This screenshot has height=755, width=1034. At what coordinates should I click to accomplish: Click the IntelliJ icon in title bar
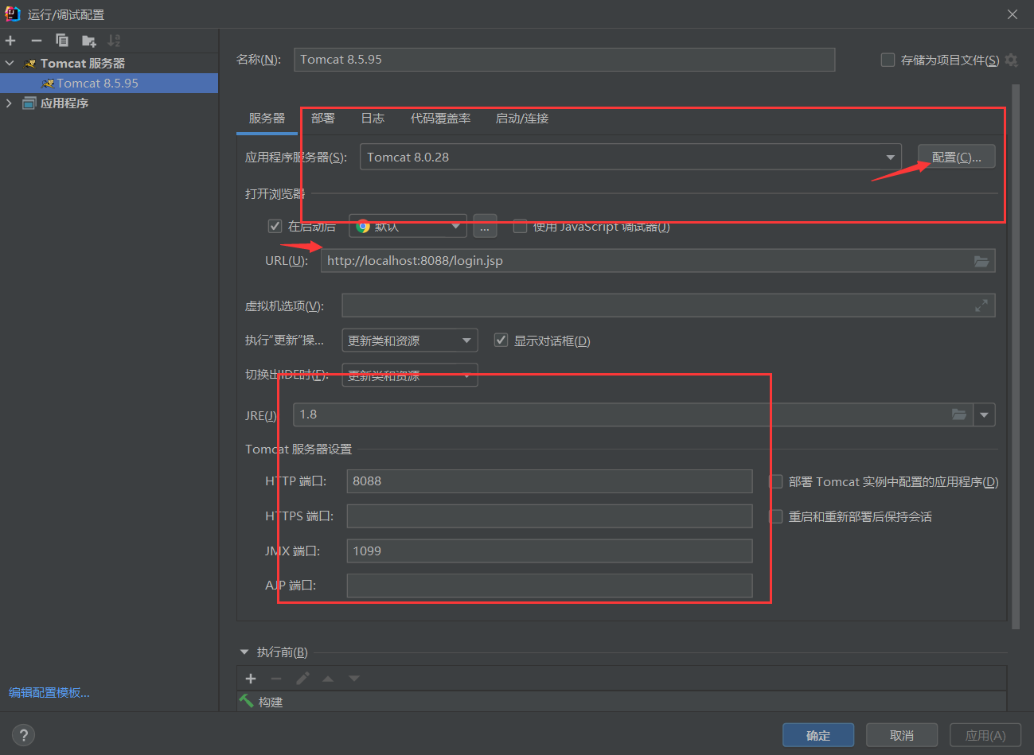(13, 14)
